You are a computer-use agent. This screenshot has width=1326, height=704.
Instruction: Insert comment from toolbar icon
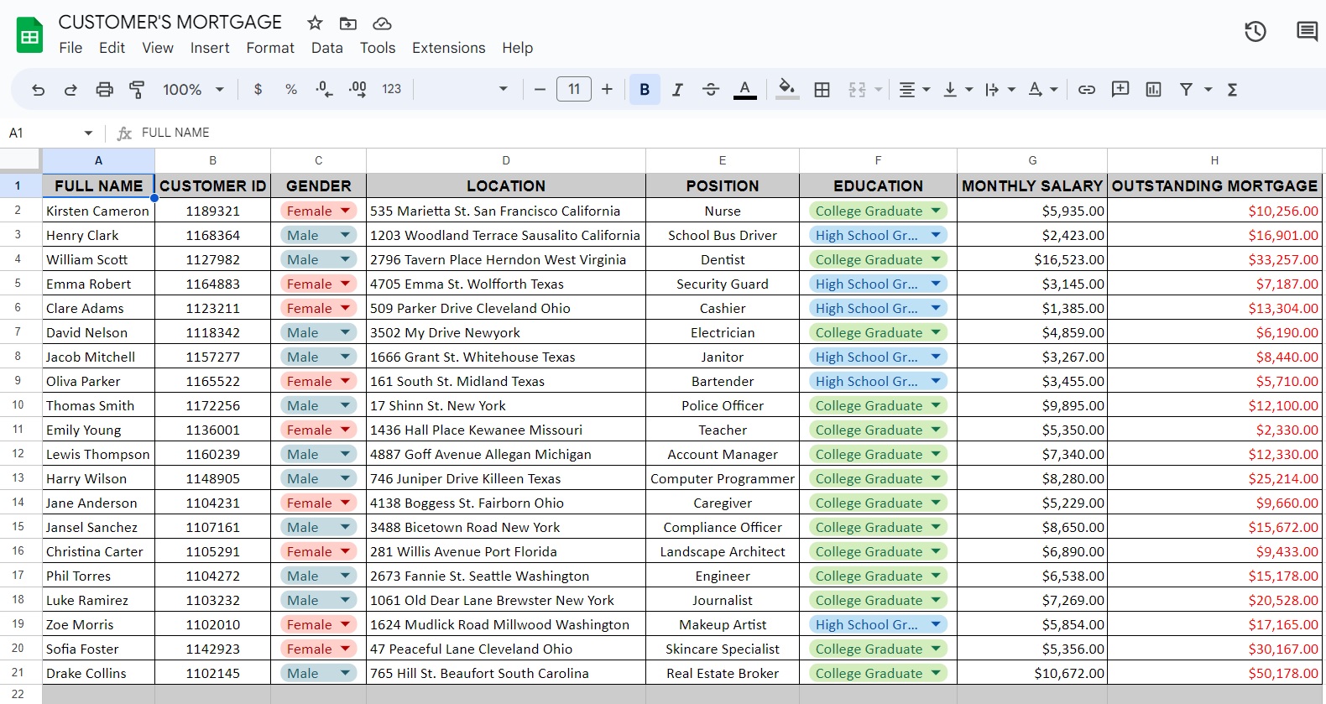point(1120,90)
